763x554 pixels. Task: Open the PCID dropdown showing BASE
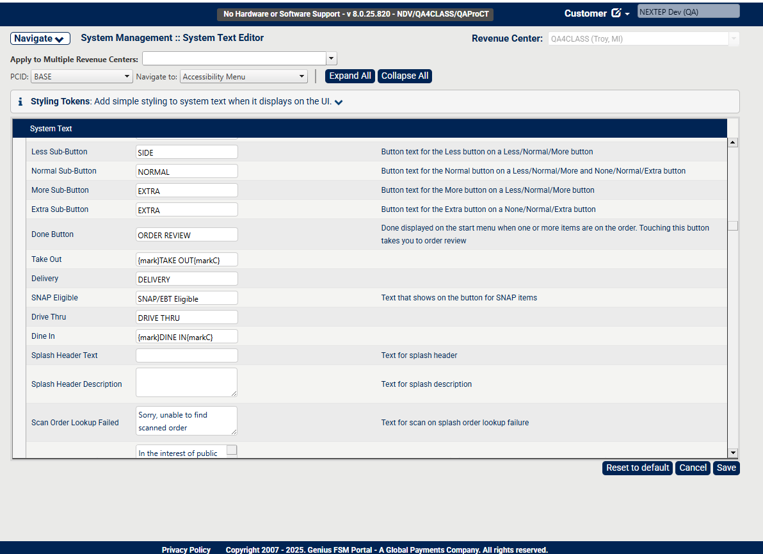tap(81, 77)
